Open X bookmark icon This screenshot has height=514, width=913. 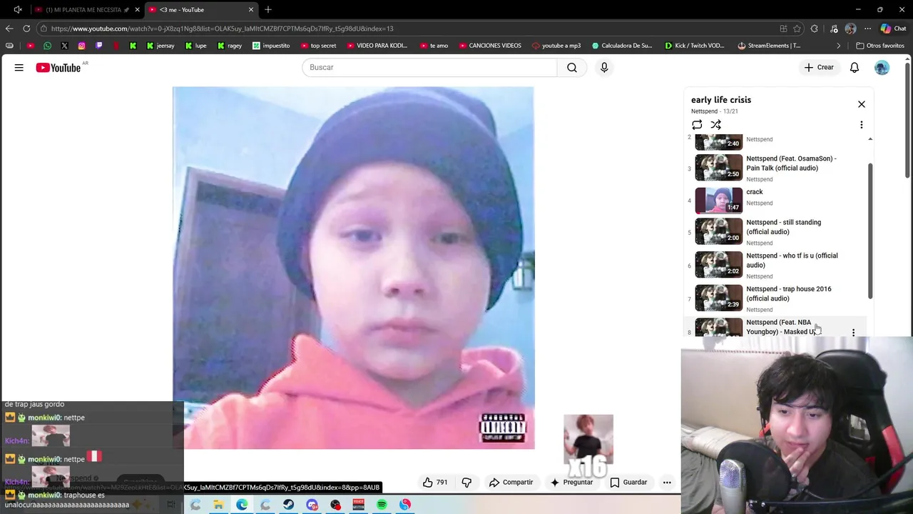(x=64, y=46)
